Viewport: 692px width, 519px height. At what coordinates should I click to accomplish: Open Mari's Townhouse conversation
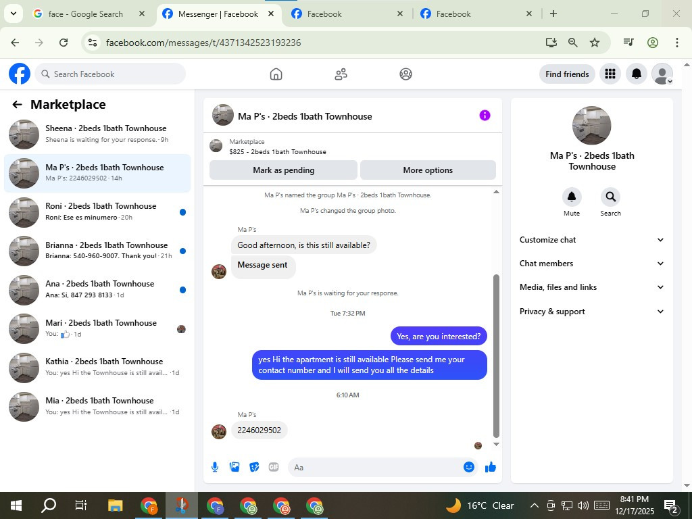point(97,328)
